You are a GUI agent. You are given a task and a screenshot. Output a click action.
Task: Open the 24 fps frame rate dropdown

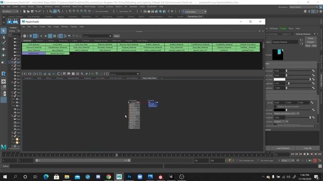click(288, 160)
